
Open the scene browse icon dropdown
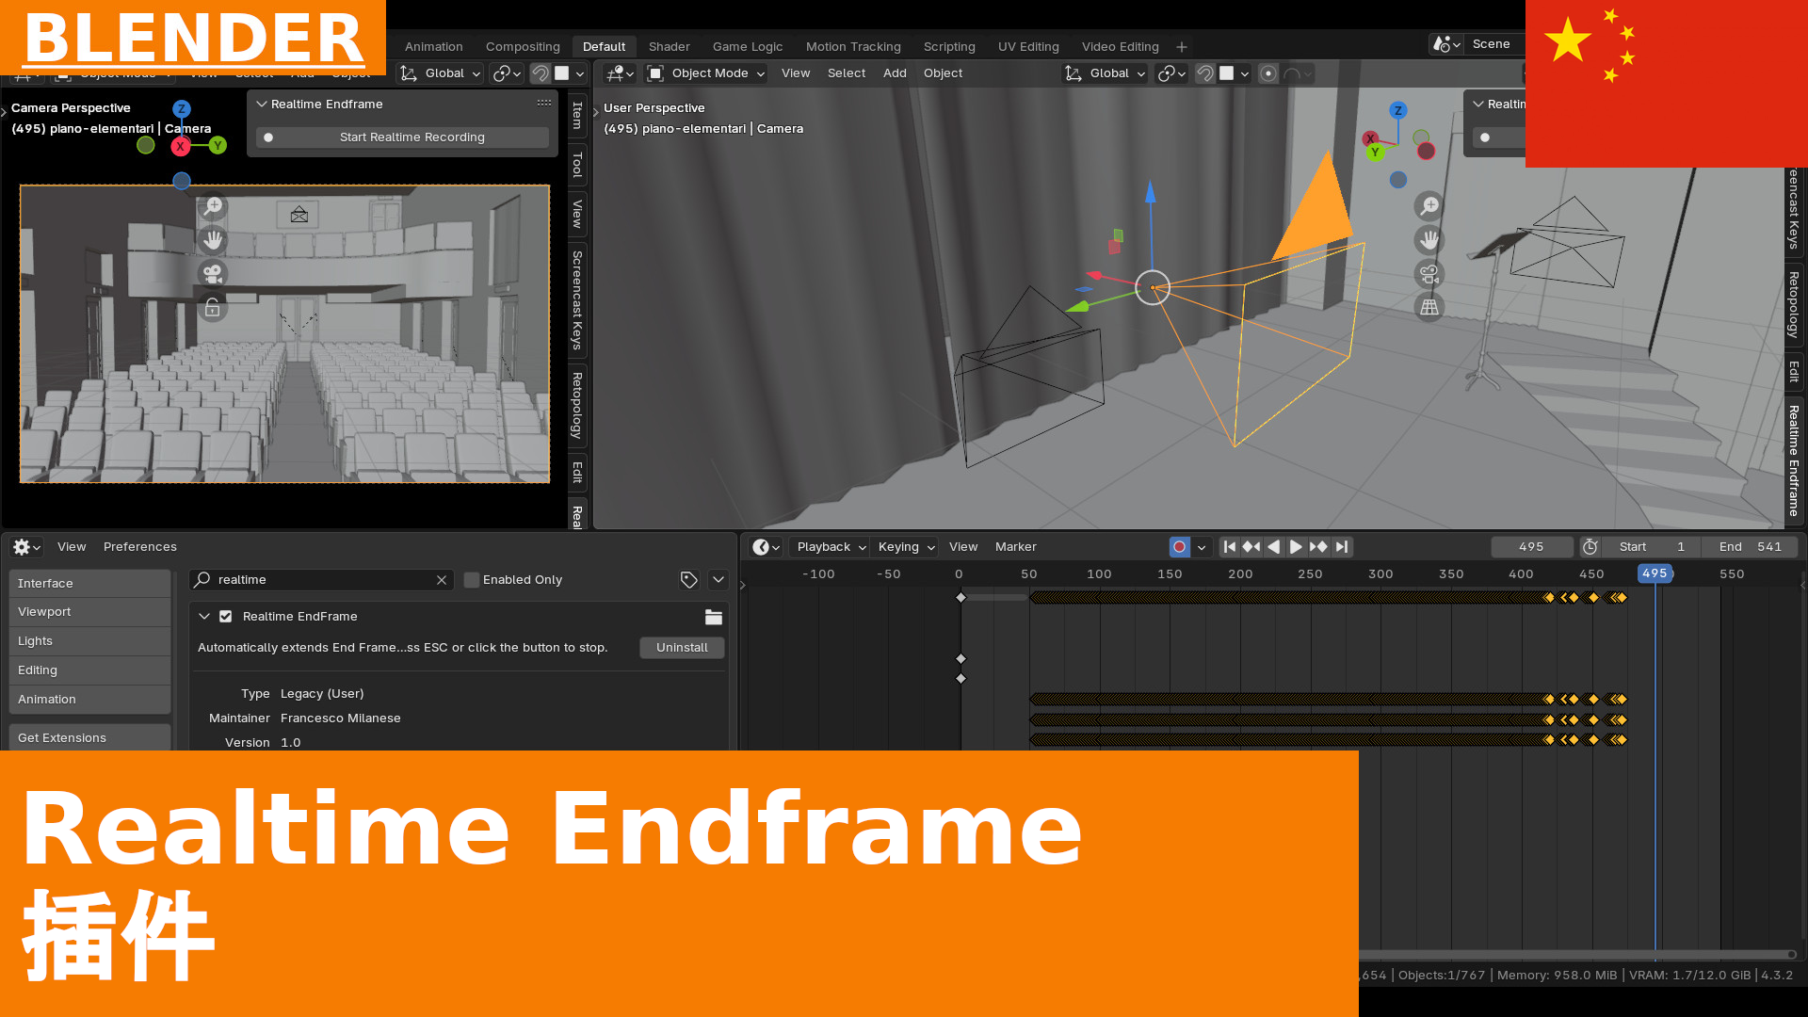tap(1446, 44)
